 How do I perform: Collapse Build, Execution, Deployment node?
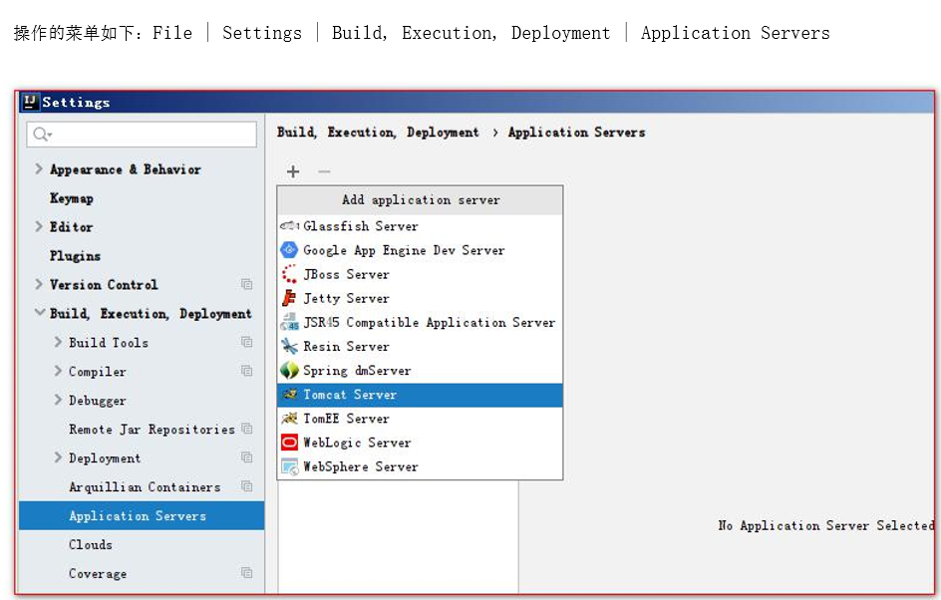click(40, 313)
